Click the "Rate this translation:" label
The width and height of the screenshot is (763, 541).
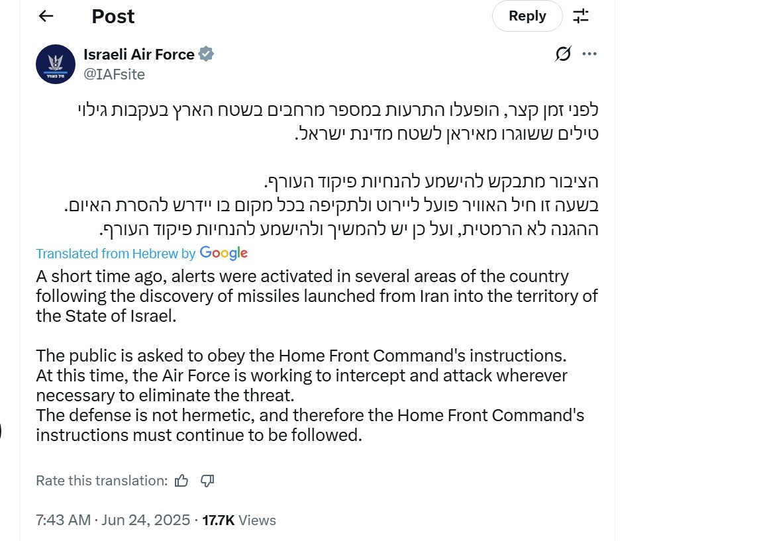click(x=101, y=481)
